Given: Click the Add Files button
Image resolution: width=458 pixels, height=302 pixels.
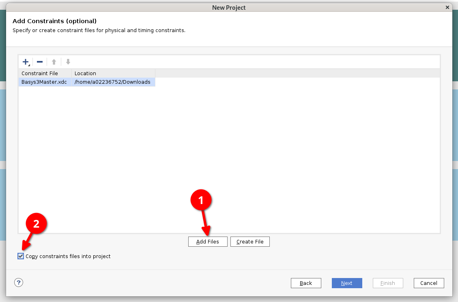Looking at the screenshot, I should (208, 242).
